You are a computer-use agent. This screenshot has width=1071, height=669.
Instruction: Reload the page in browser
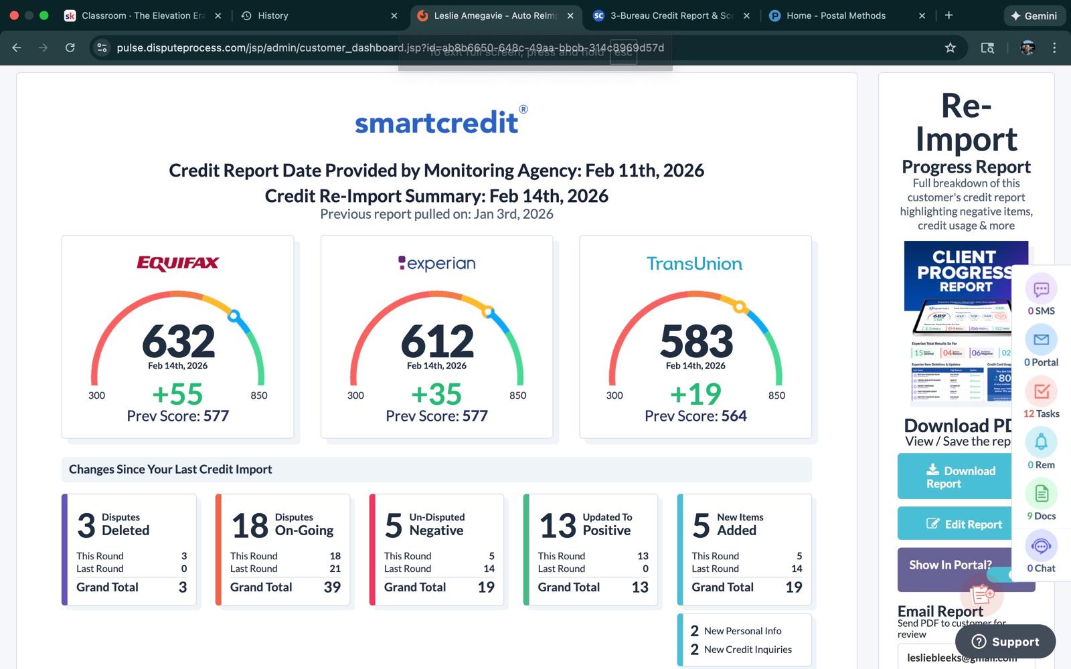[x=70, y=47]
